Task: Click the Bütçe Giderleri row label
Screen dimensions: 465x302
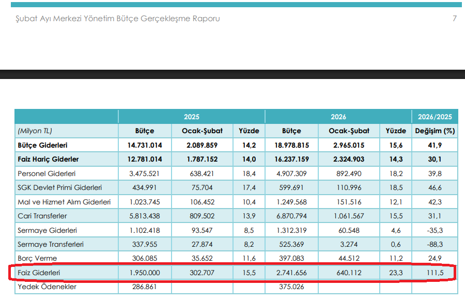Action: pyautogui.click(x=46, y=145)
